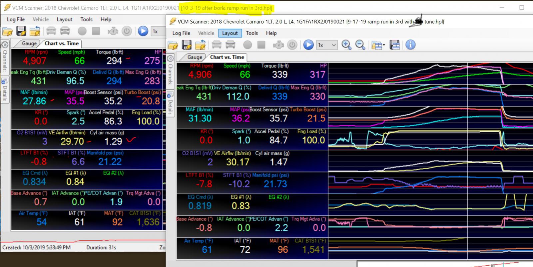533x267 pixels.
Task: Save the log file in the front scanner window
Action: click(x=187, y=45)
